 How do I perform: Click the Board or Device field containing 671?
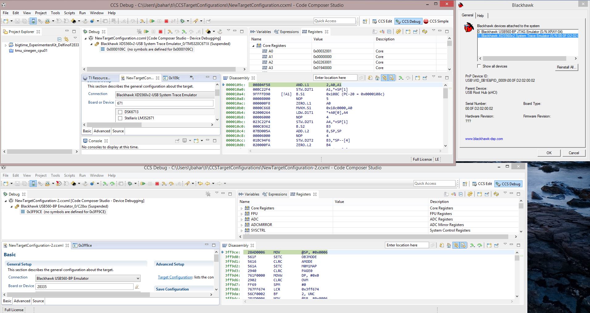164,103
